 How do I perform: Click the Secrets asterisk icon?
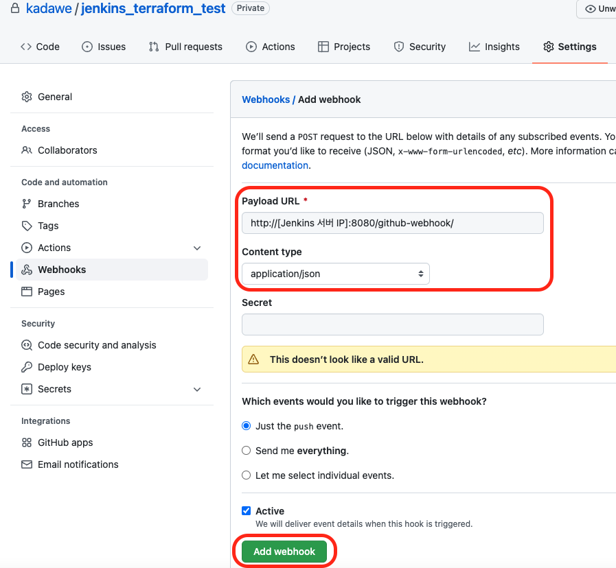(x=27, y=389)
